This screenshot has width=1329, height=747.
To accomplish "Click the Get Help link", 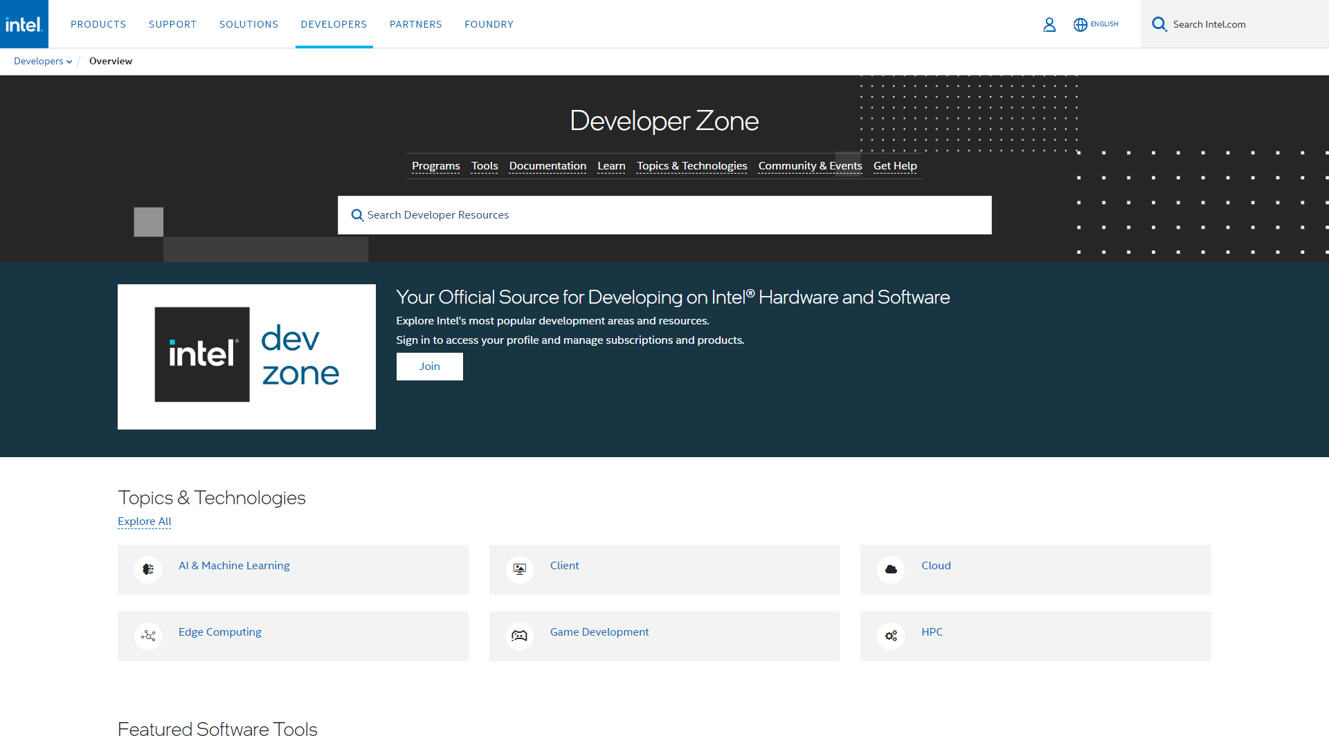I will (895, 166).
